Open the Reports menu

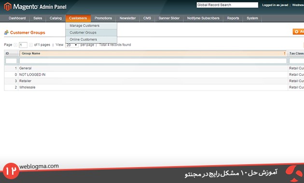coord(233,18)
